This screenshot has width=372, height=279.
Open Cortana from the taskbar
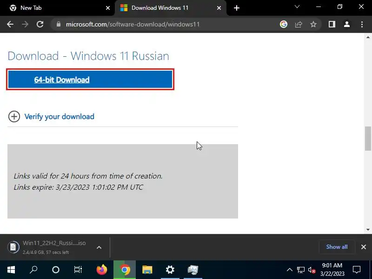[x=56, y=270]
